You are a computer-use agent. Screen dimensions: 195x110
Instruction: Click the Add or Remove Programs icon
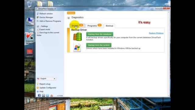[x=38, y=21]
